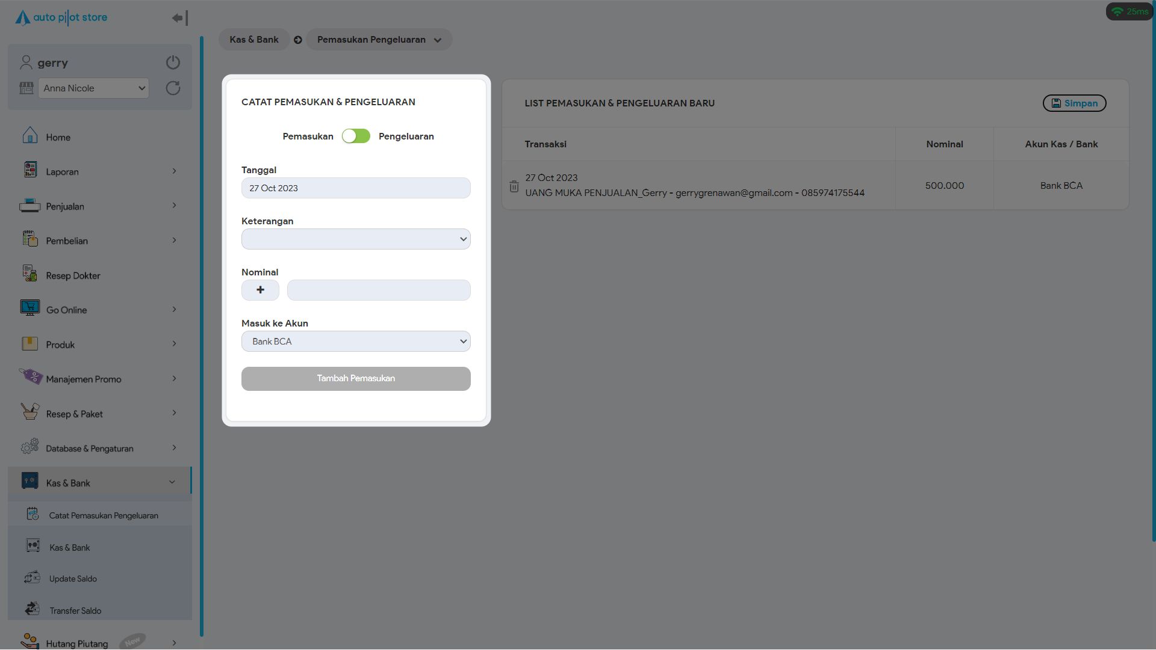1156x650 pixels.
Task: Click the Tanggal date field
Action: 356,188
